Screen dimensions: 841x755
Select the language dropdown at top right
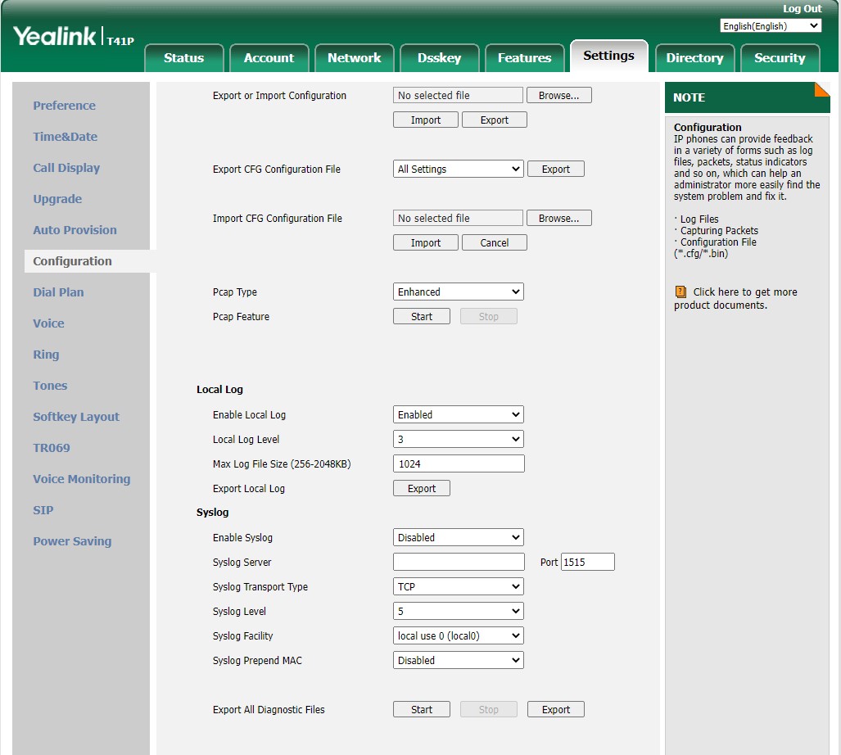click(770, 26)
